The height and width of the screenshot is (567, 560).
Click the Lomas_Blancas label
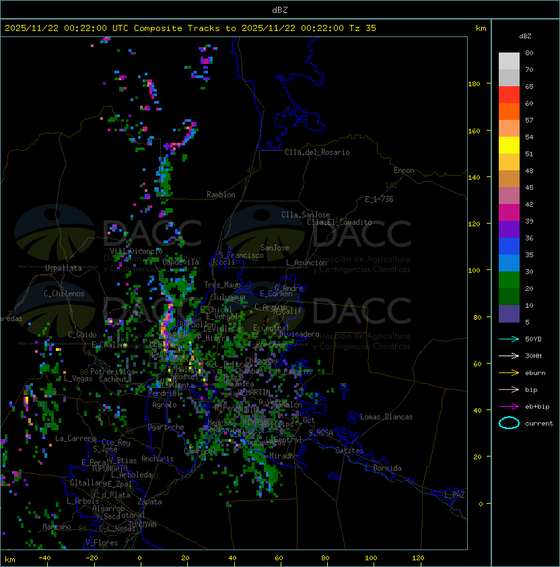click(x=386, y=418)
